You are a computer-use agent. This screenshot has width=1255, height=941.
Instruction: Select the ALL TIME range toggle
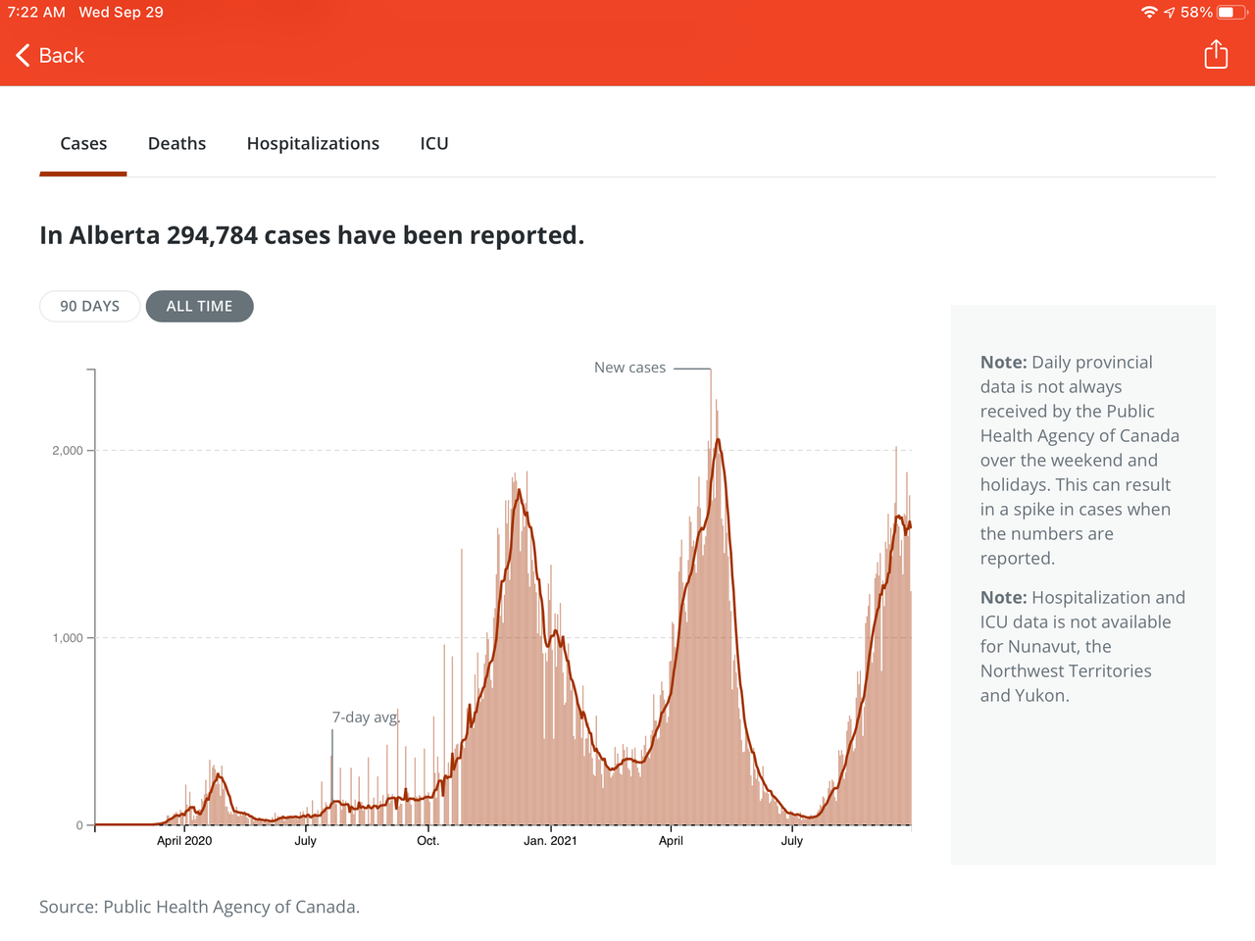point(199,306)
